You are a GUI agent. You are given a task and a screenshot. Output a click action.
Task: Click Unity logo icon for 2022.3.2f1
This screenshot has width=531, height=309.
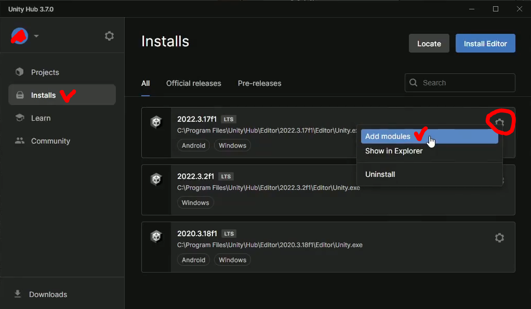[156, 179]
